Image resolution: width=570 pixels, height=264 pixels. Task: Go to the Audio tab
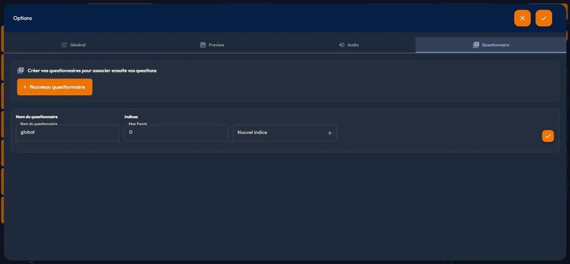click(x=349, y=45)
